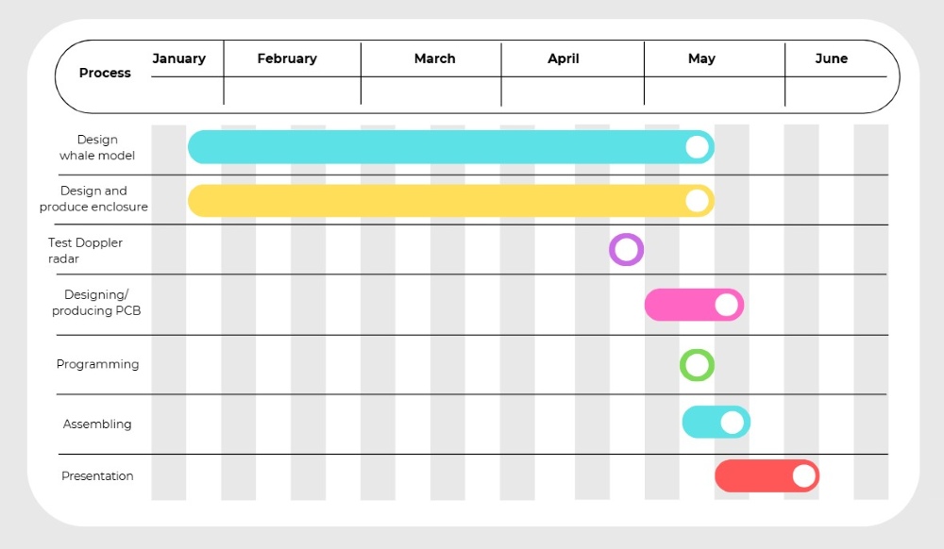Click the purple Test Doppler radar milestone circle

626,250
